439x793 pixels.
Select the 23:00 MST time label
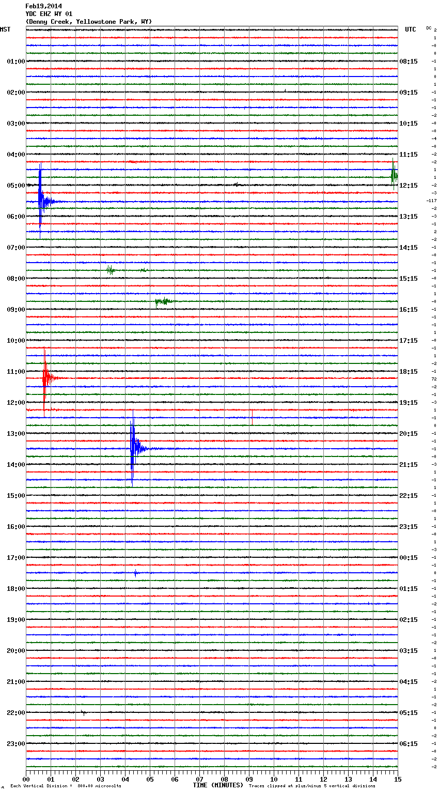pos(15,744)
